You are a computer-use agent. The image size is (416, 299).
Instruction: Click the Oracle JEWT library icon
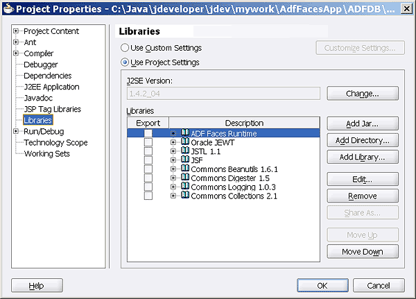185,142
